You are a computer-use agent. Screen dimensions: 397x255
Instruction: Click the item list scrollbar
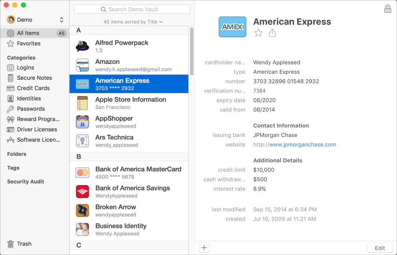tap(192, 52)
